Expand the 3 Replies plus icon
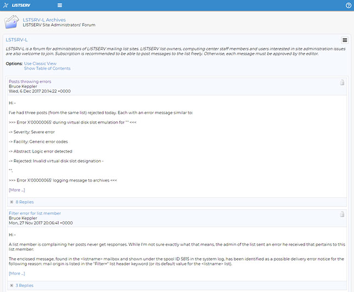 (12, 285)
